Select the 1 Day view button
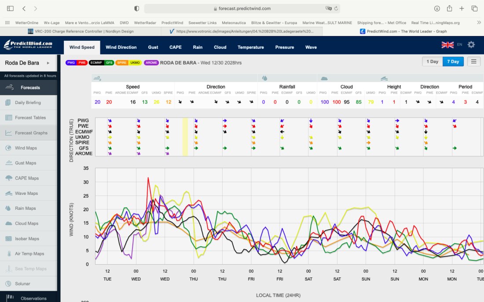 point(432,61)
